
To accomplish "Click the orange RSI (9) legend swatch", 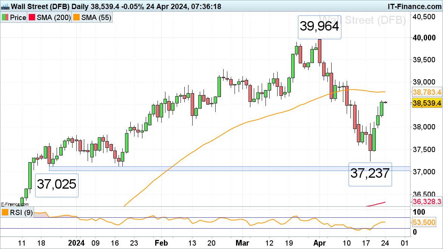I will point(6,212).
